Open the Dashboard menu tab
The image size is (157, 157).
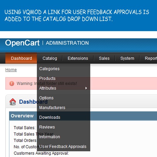coord(21,58)
